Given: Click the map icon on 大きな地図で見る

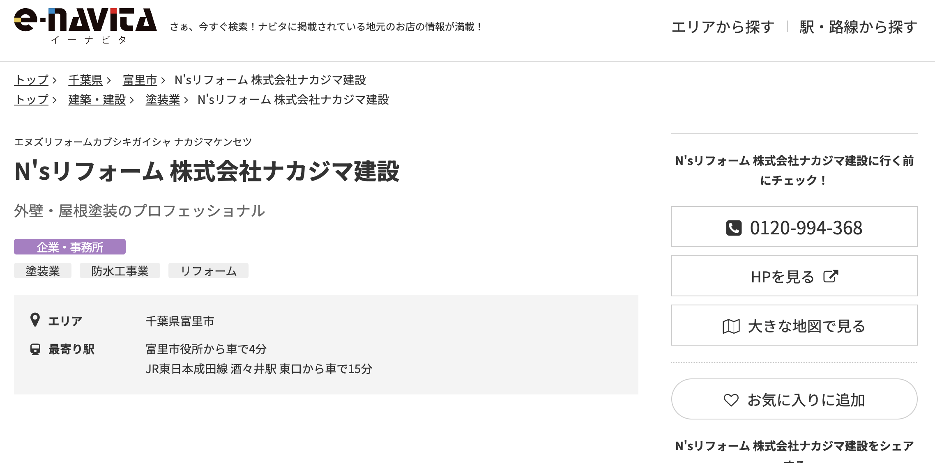Looking at the screenshot, I should (731, 326).
